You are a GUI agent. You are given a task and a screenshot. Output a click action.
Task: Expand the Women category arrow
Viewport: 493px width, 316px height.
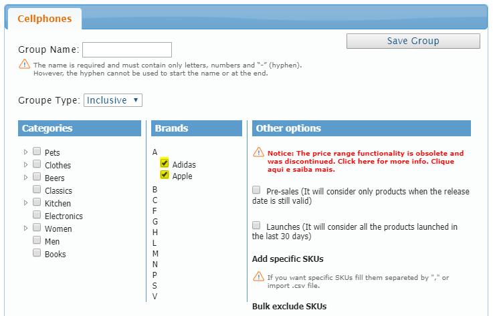pos(26,228)
